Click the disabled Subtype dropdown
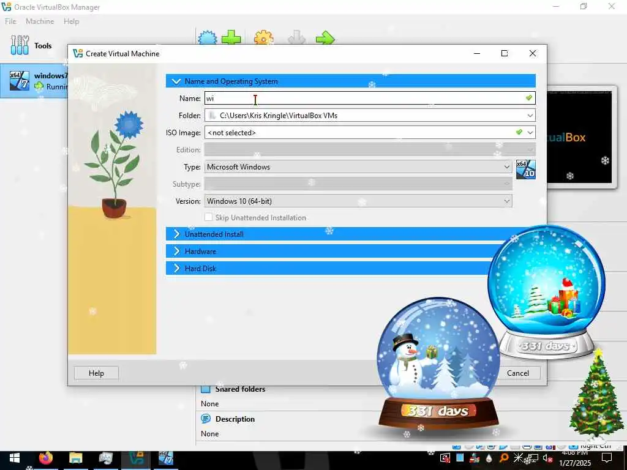627x470 pixels. coord(358,184)
